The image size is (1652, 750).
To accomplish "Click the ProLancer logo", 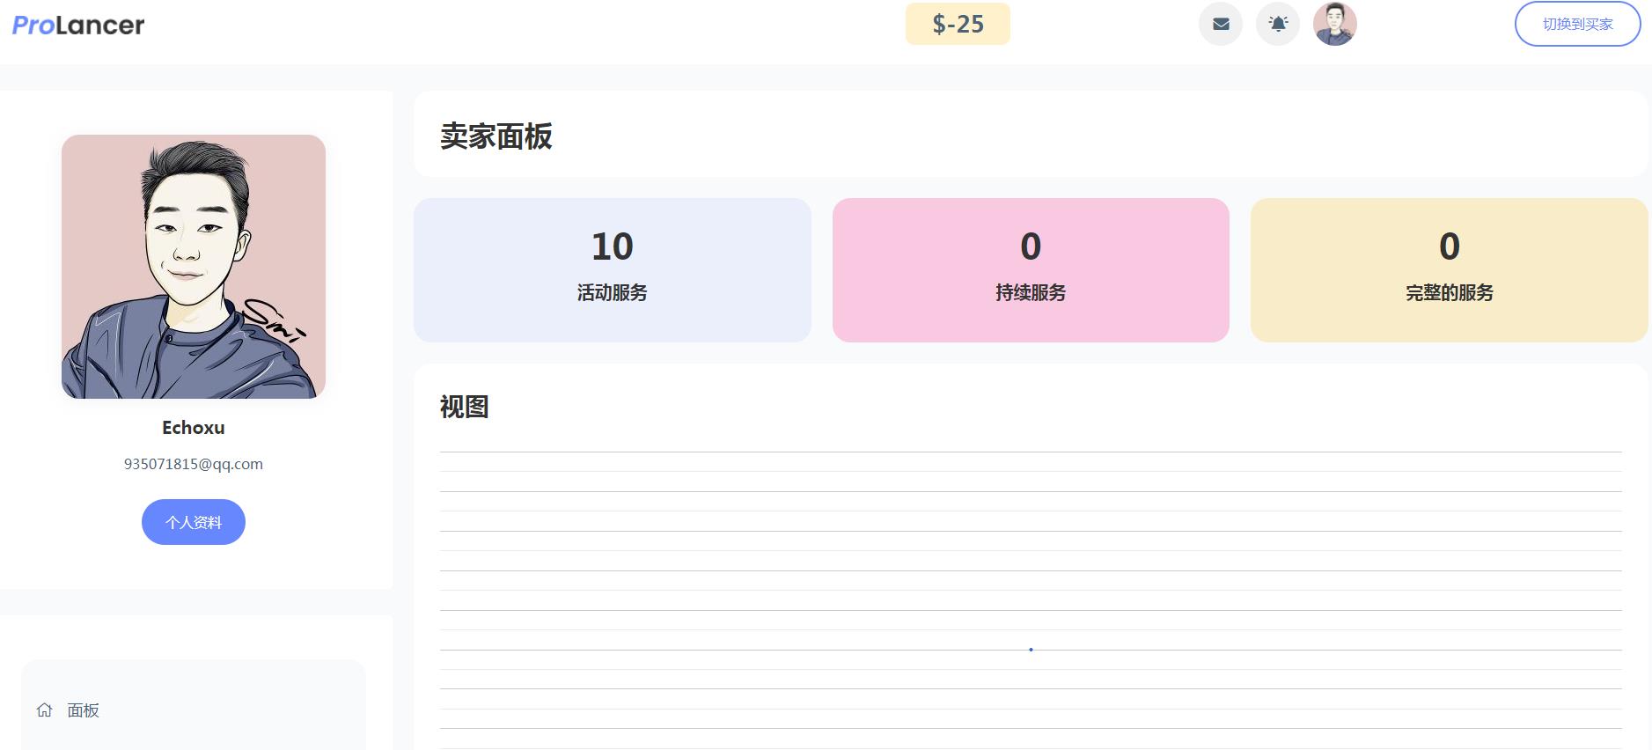I will point(78,26).
